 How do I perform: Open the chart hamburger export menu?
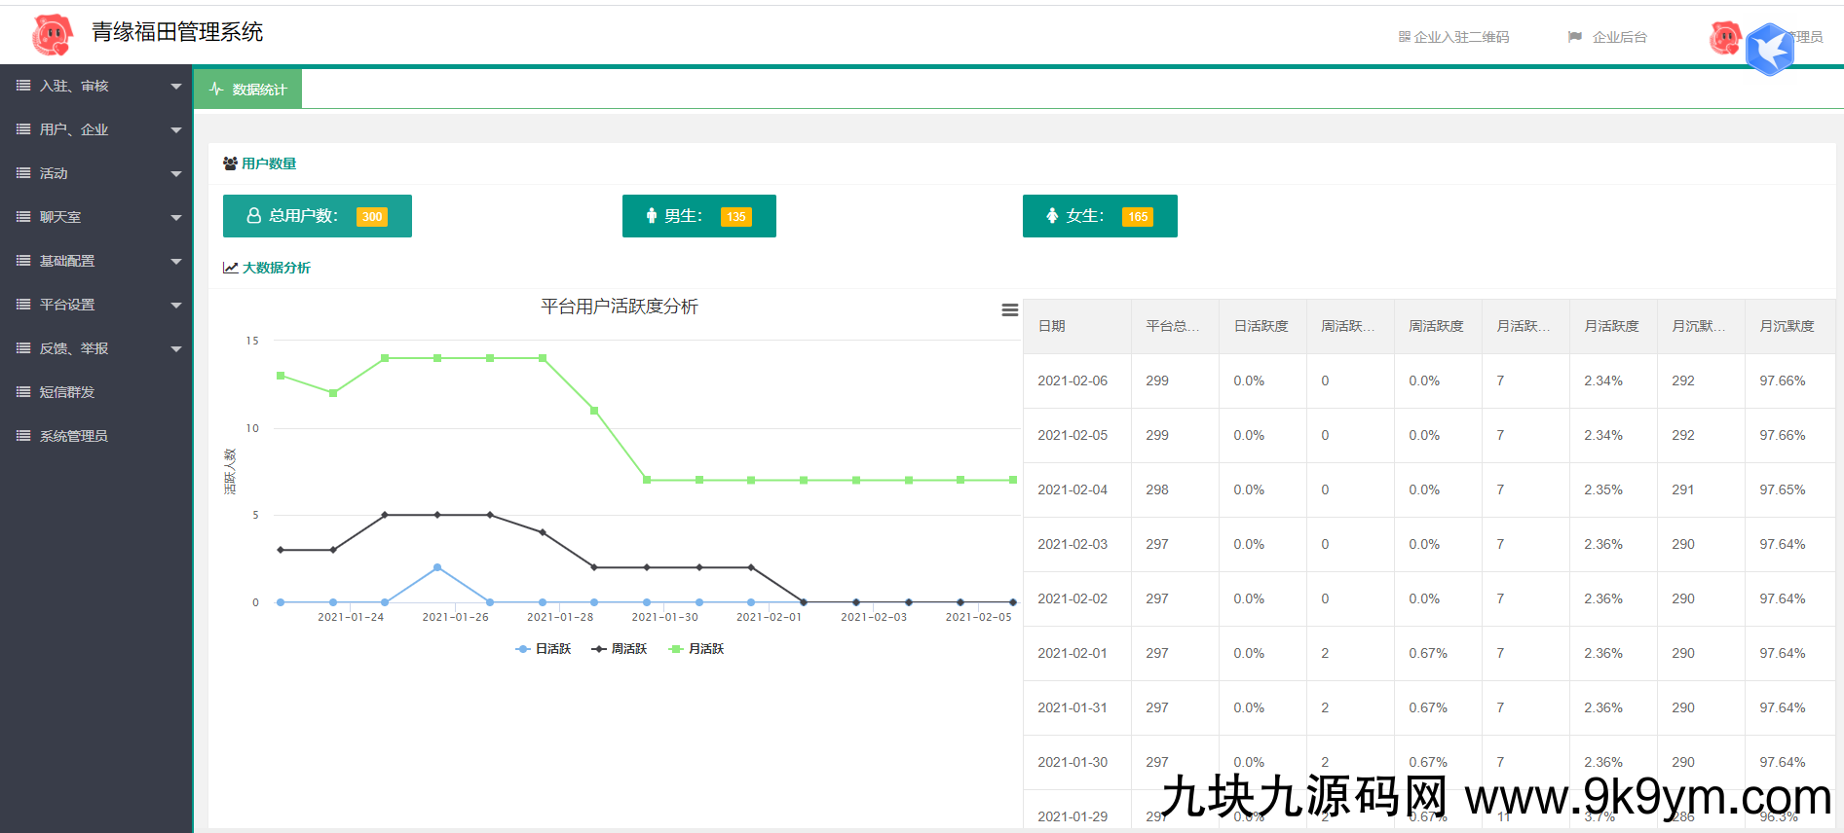point(1009,310)
